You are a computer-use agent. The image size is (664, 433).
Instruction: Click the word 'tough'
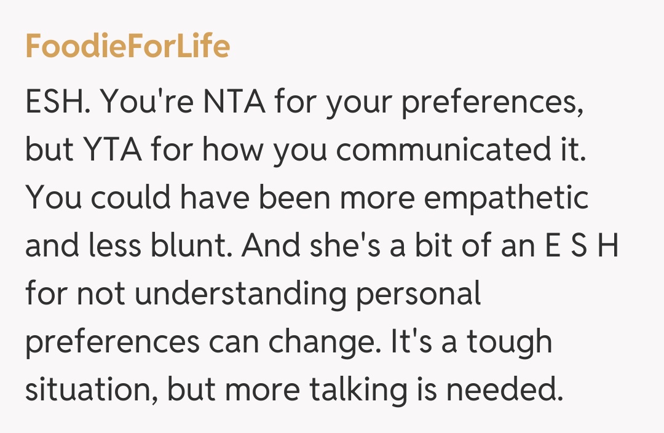coord(508,342)
